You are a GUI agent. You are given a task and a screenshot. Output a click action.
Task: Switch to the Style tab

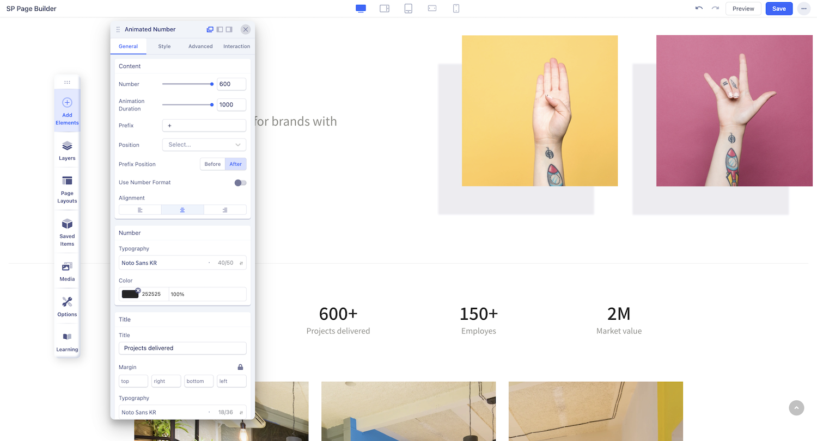tap(164, 46)
